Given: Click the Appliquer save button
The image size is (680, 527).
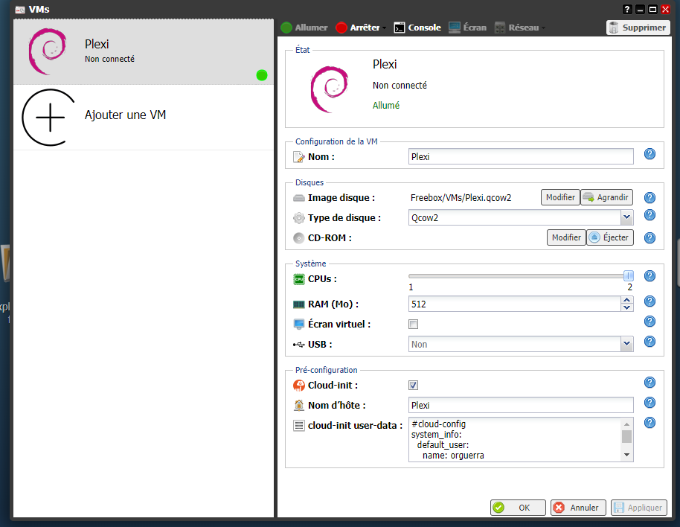Looking at the screenshot, I should point(639,508).
